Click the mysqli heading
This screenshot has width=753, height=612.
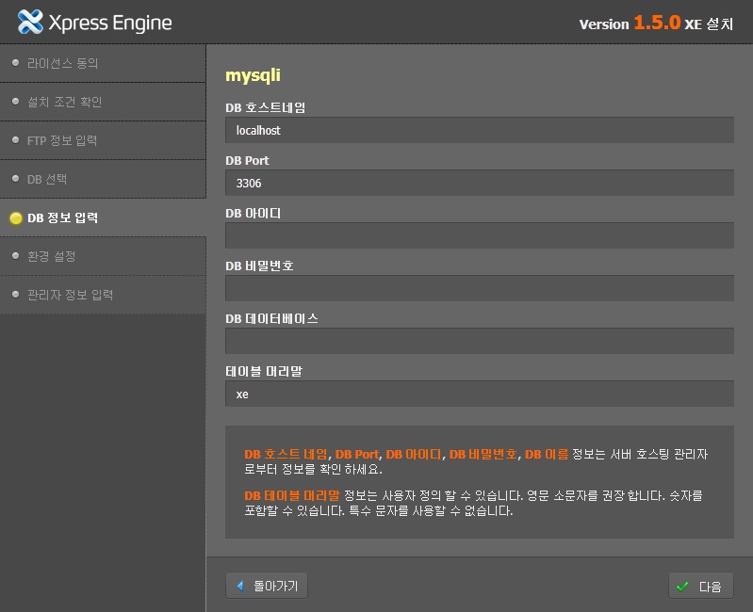254,75
